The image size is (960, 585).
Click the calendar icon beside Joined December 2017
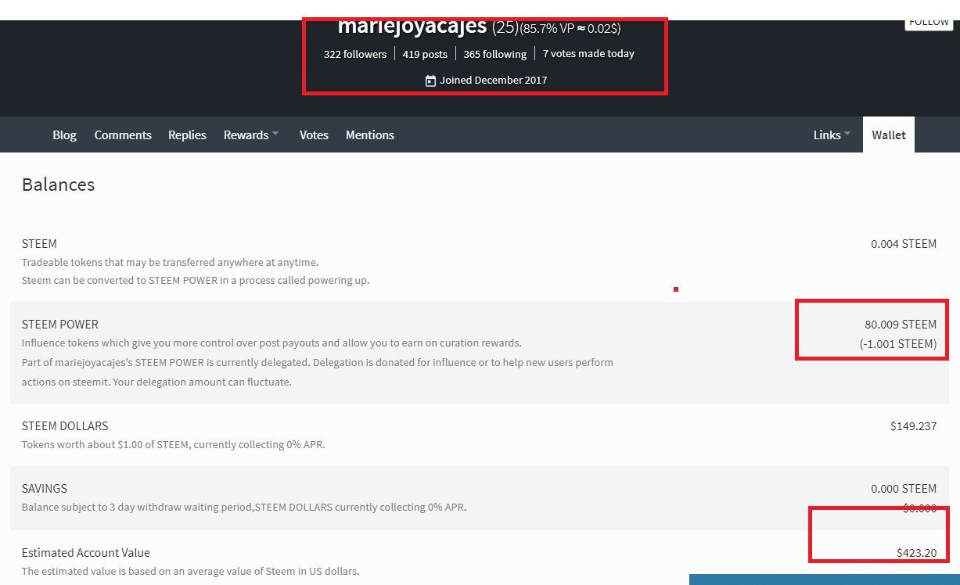[430, 81]
